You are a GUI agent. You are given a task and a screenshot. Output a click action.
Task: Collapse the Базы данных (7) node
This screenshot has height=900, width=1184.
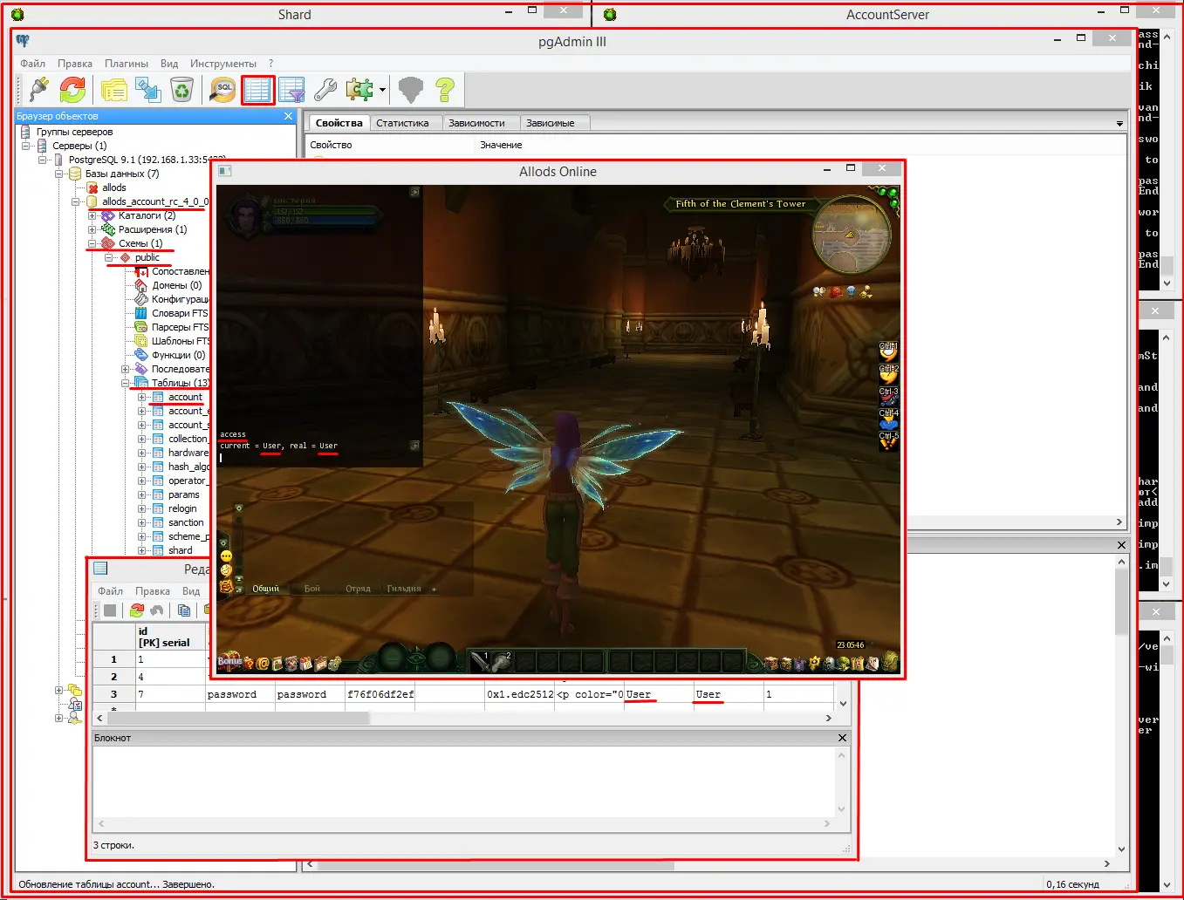pyautogui.click(x=59, y=174)
